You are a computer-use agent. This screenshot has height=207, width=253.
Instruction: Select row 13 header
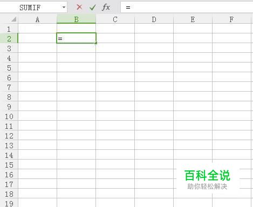(x=9, y=145)
